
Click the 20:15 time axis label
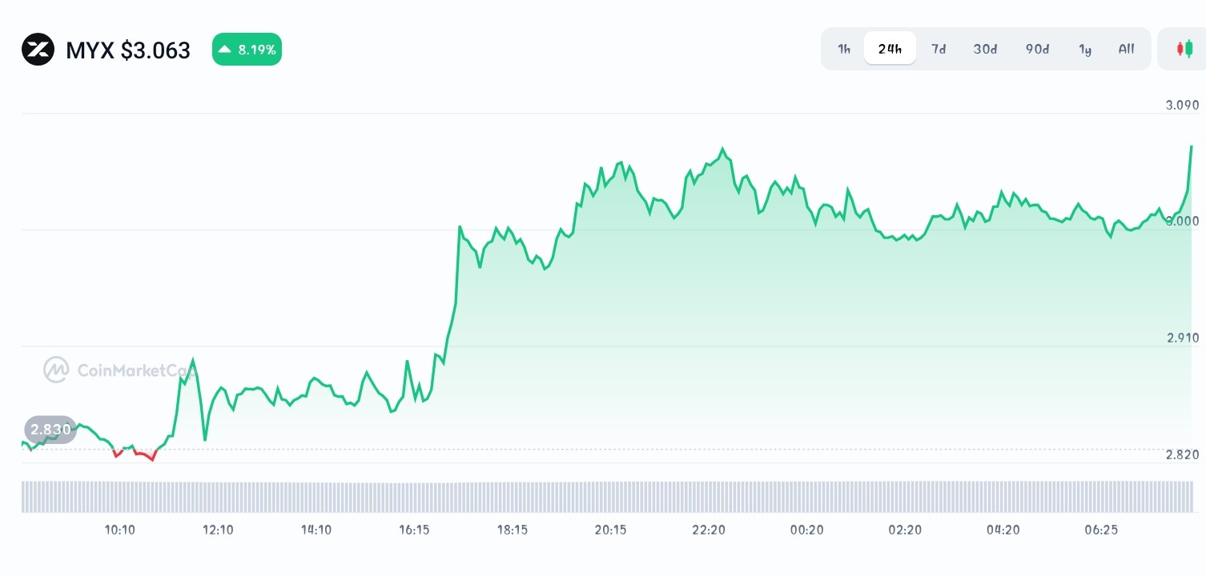(x=610, y=530)
